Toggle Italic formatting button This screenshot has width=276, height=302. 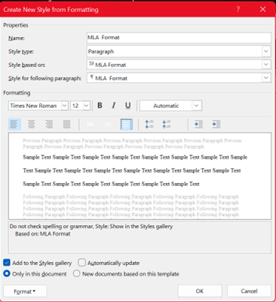[114, 105]
